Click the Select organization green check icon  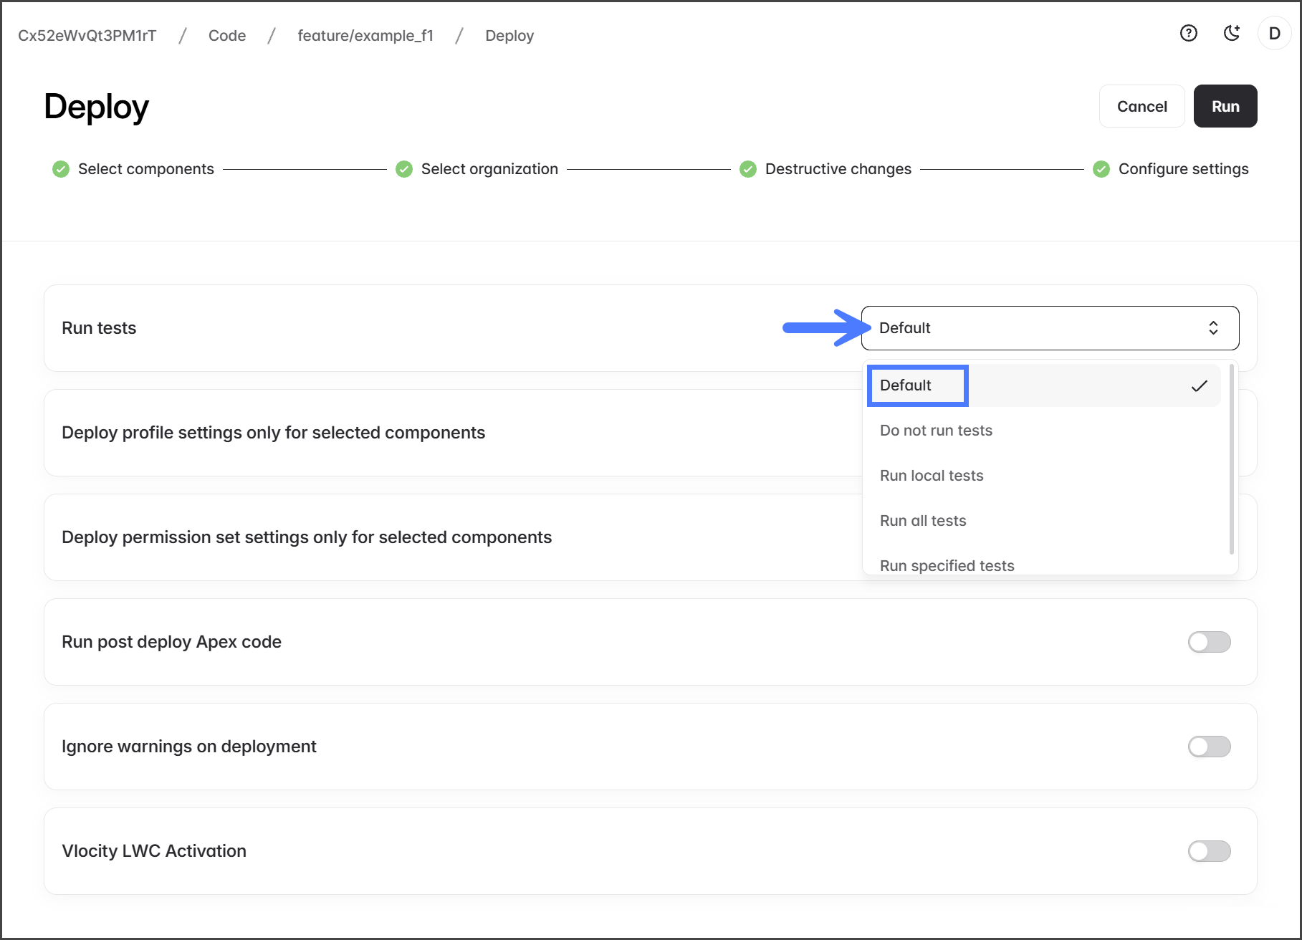[x=404, y=169]
